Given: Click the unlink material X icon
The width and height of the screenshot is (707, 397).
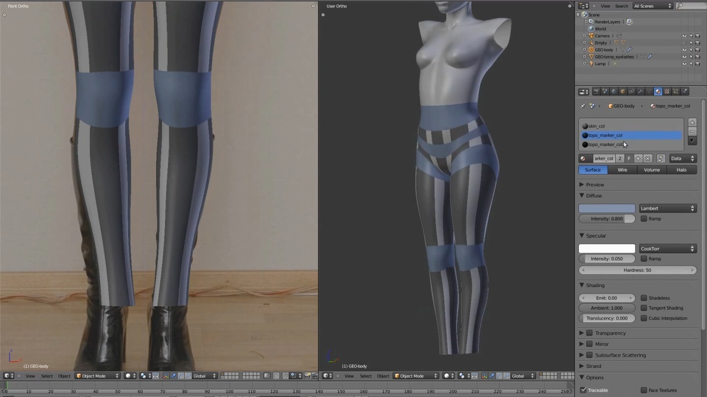Looking at the screenshot, I should coord(648,159).
